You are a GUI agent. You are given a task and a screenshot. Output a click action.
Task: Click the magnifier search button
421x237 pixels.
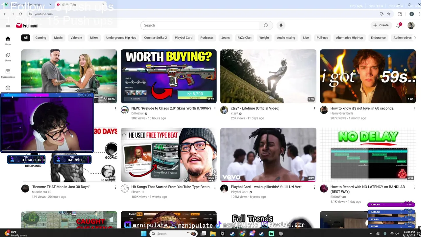(x=266, y=25)
